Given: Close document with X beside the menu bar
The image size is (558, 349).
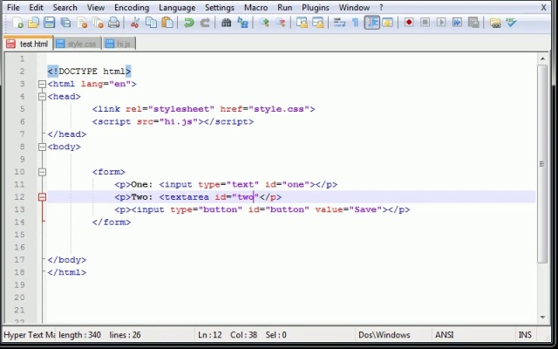Looking at the screenshot, I should coord(543,8).
